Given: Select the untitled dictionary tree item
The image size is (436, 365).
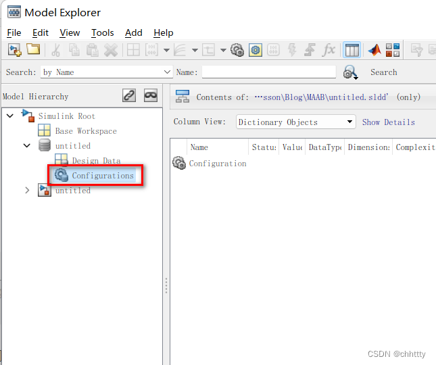Looking at the screenshot, I should tap(73, 146).
